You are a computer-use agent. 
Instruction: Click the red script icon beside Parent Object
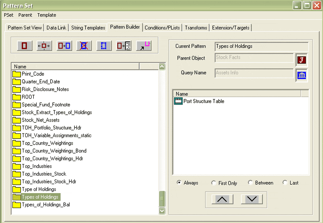[302, 60]
